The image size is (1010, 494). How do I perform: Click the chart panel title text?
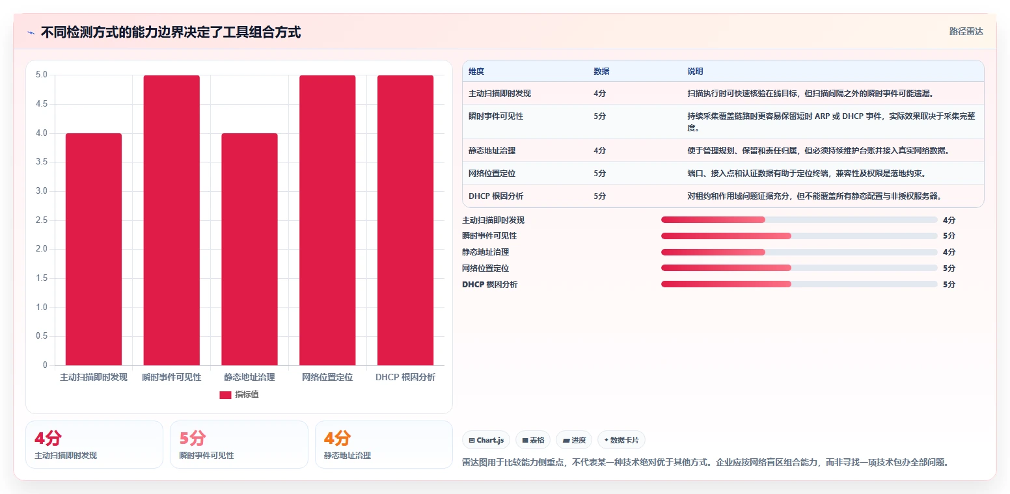171,32
